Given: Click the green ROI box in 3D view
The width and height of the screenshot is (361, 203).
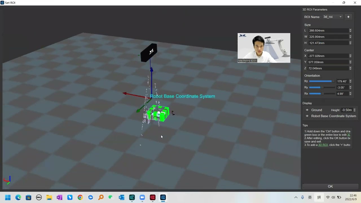Looking at the screenshot, I should coord(158,114).
